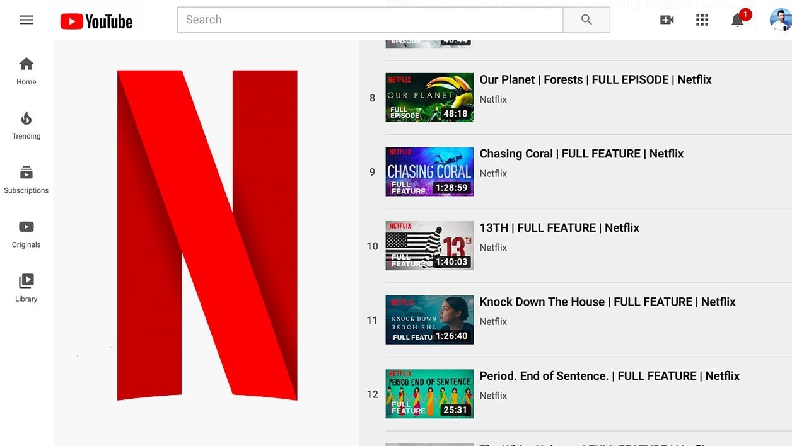792x446 pixels.
Task: Open title "Chasing Coral | FULL FEATURE | Netflix"
Action: tap(582, 154)
